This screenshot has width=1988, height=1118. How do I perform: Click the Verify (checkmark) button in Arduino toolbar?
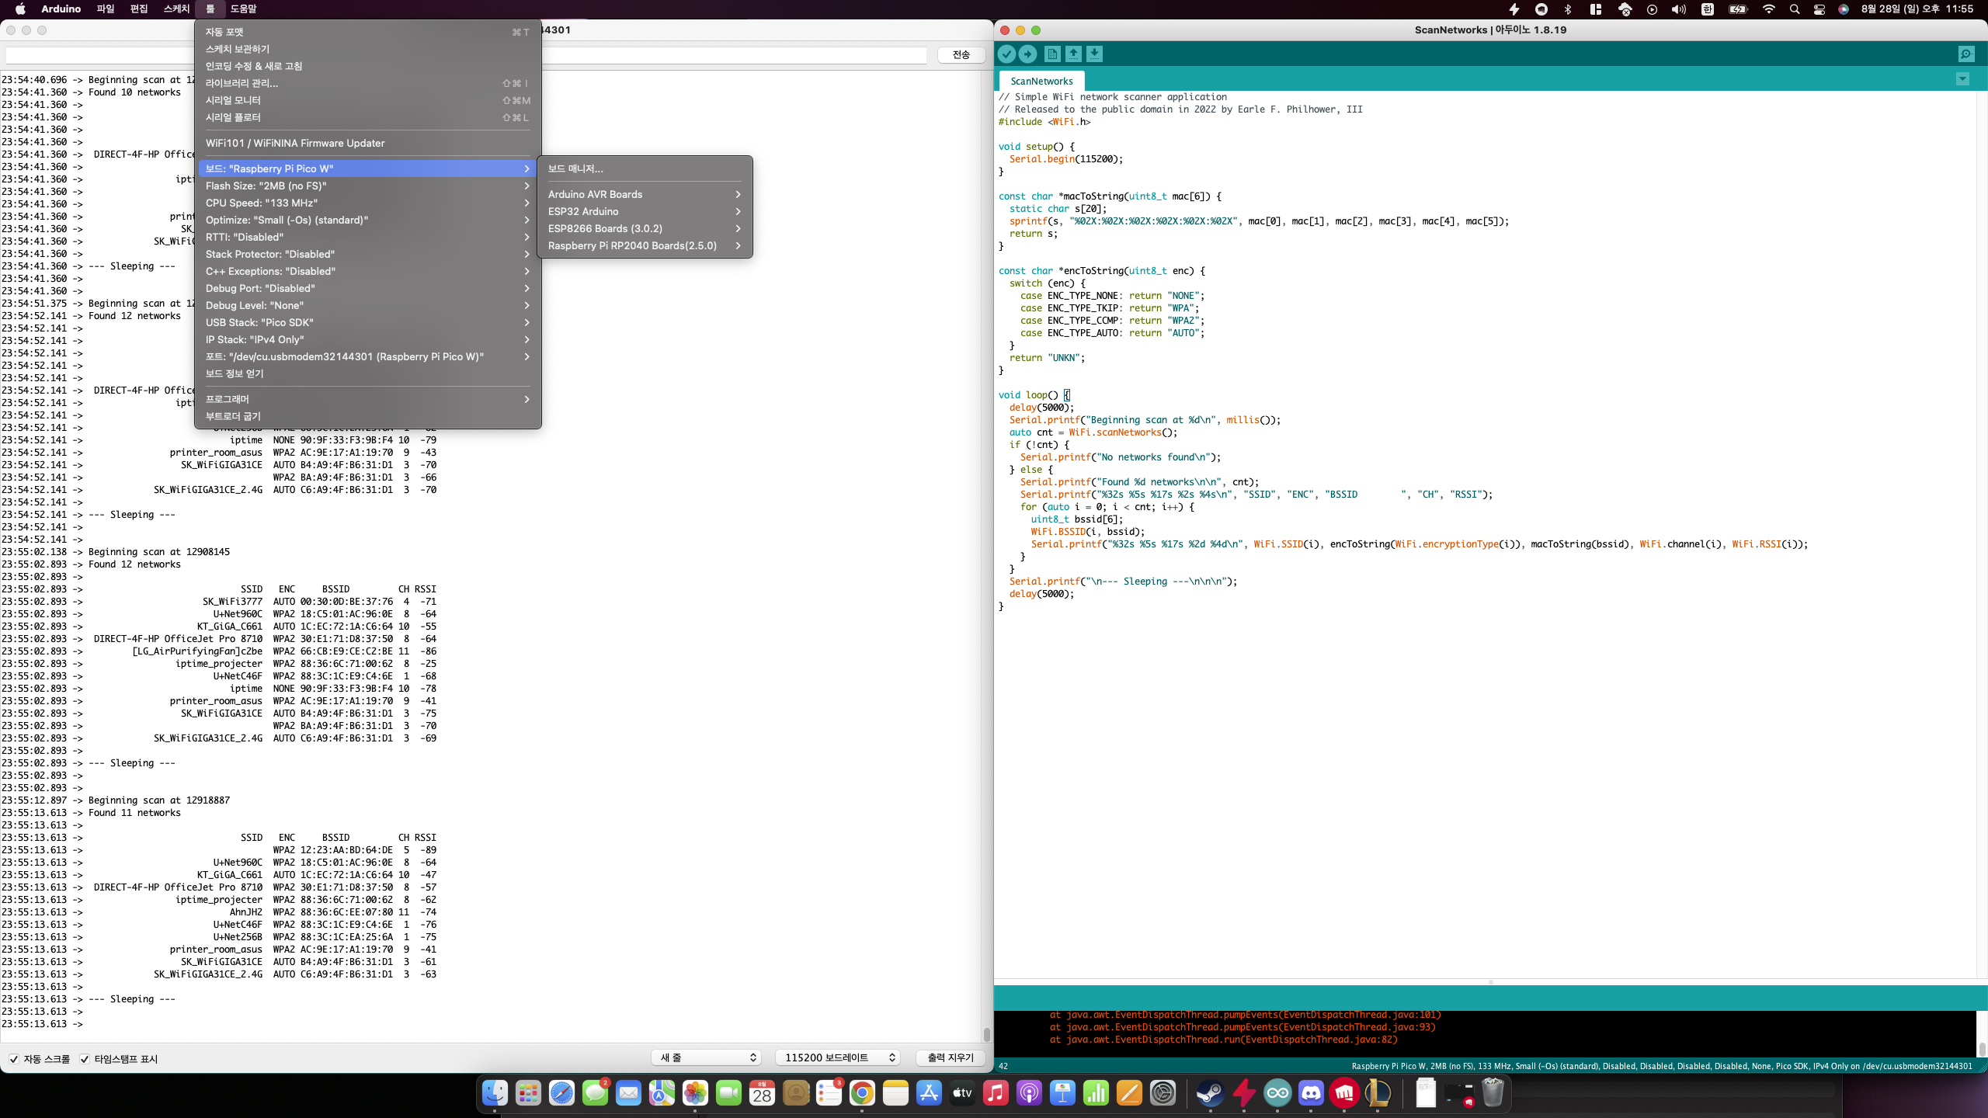tap(1006, 54)
